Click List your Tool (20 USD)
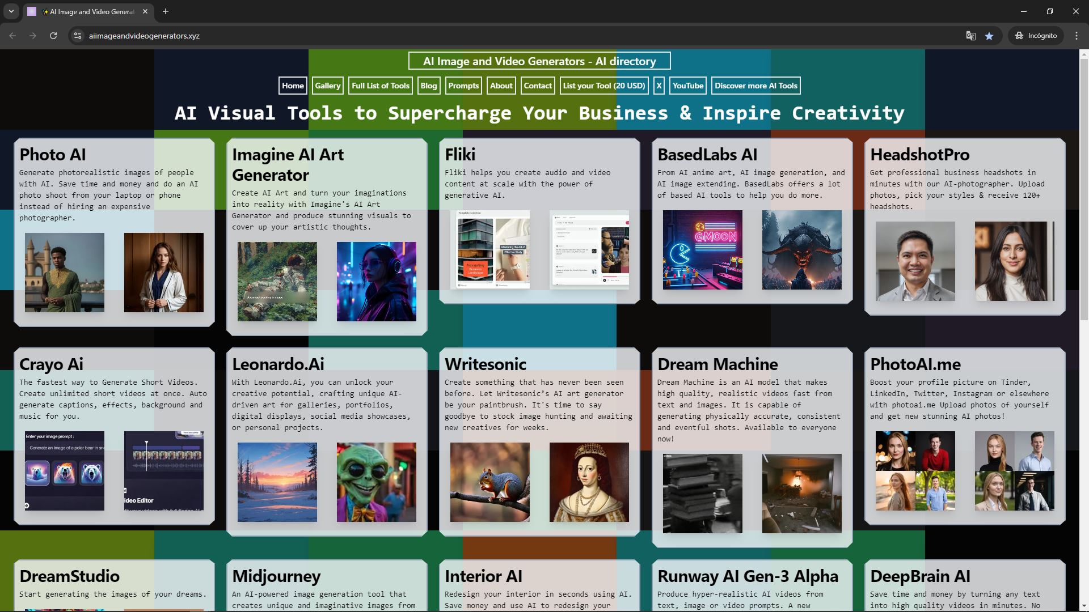 [604, 86]
